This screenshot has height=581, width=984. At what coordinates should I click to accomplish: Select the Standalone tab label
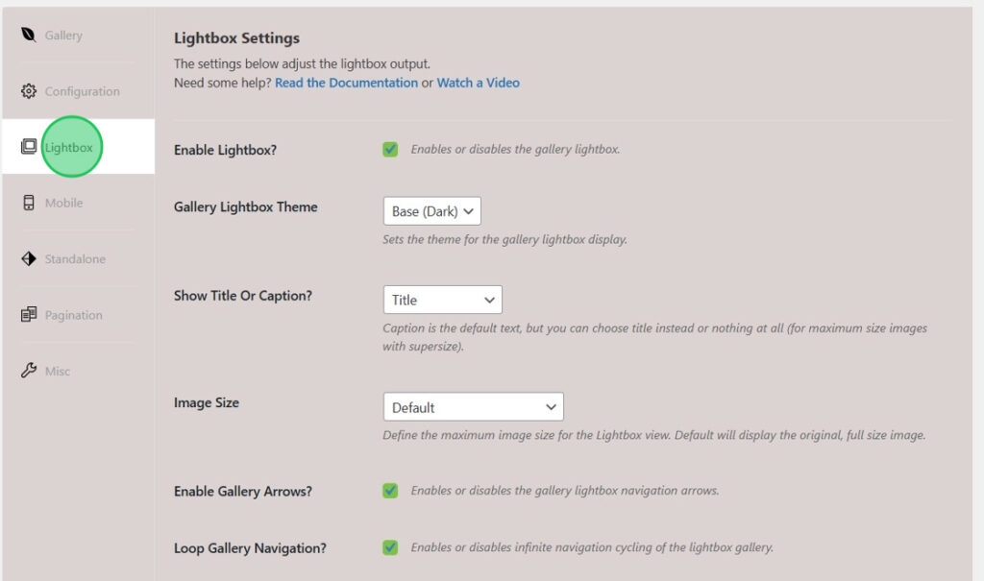pos(75,259)
